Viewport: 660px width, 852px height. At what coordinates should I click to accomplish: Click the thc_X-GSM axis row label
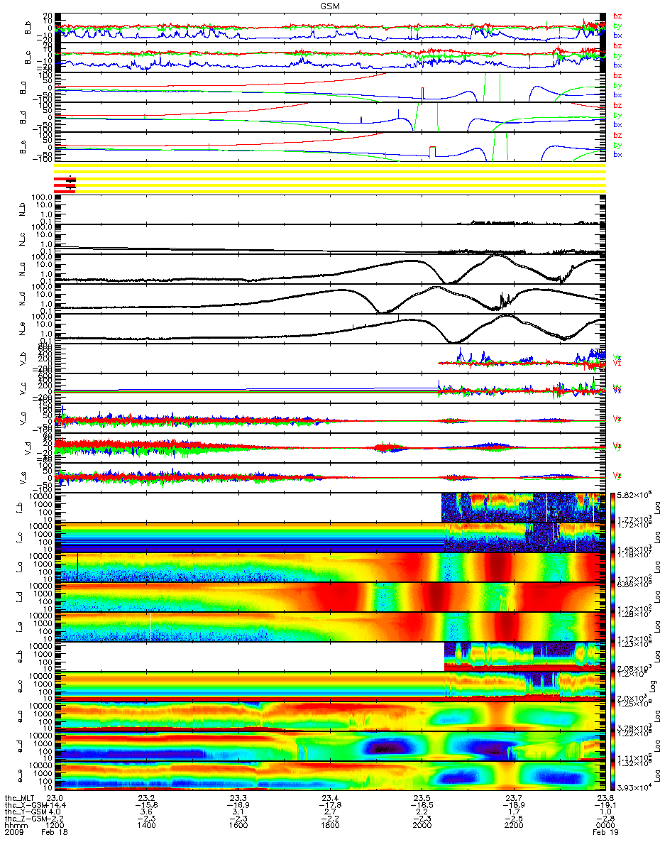24,804
